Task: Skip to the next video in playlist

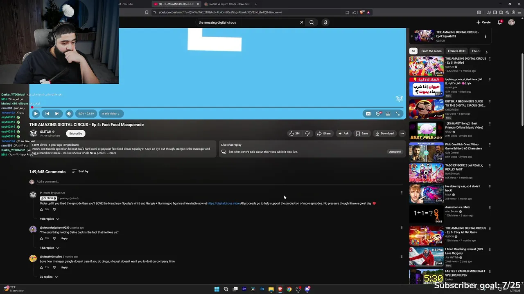Action: (x=57, y=114)
